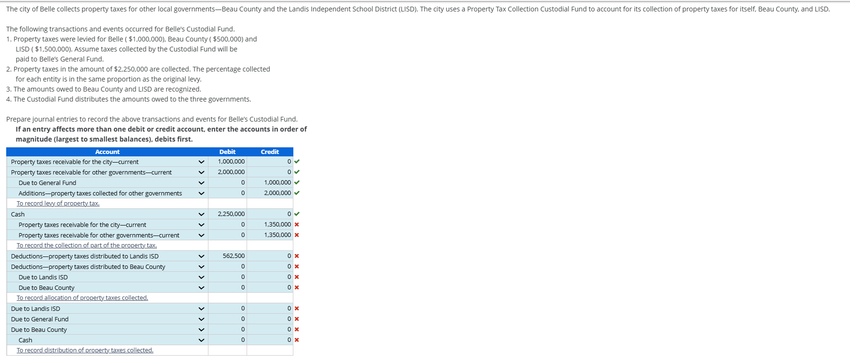Click the 2,000,000 credit field for Additions row
Screen dimensions: 850x359
point(270,193)
